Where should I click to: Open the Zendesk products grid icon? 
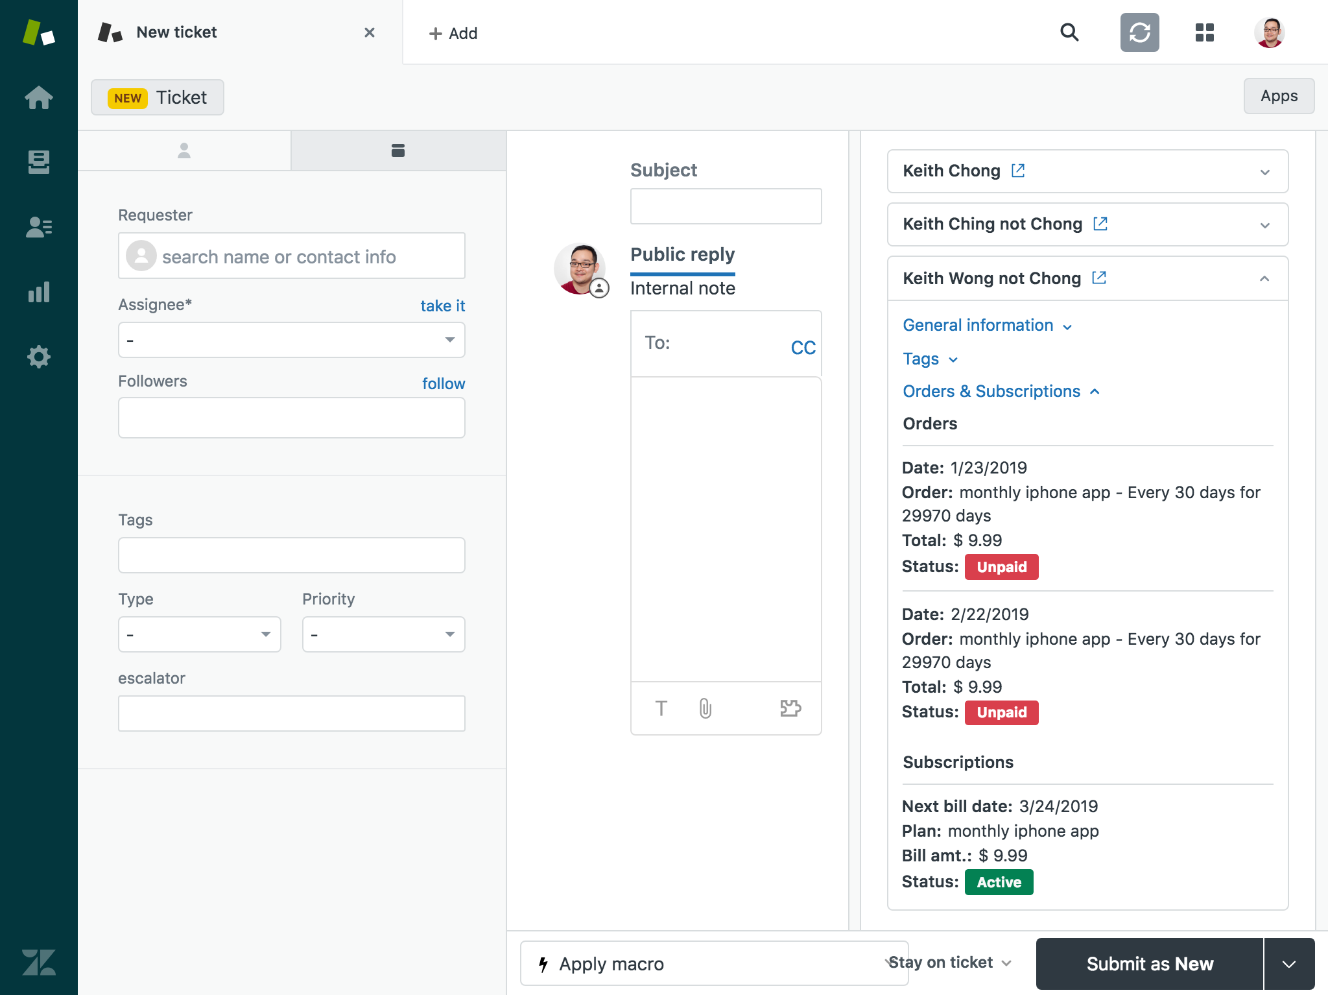tap(1204, 32)
